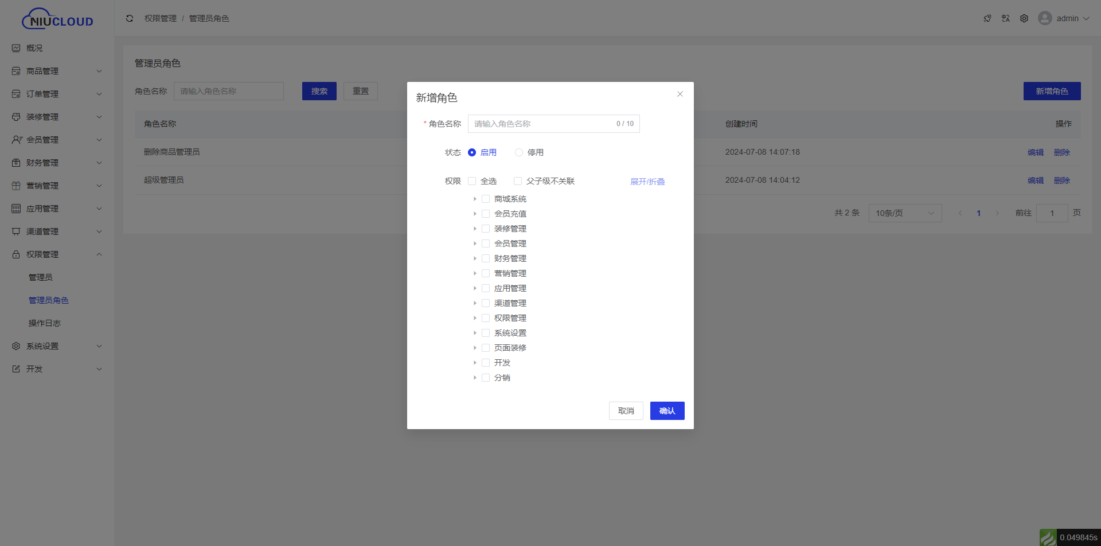Open the 10条/页 page size dropdown

tap(905, 213)
